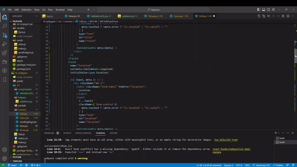The width and height of the screenshot is (297, 167).
Task: Click the command center search box
Action: [x=153, y=9]
